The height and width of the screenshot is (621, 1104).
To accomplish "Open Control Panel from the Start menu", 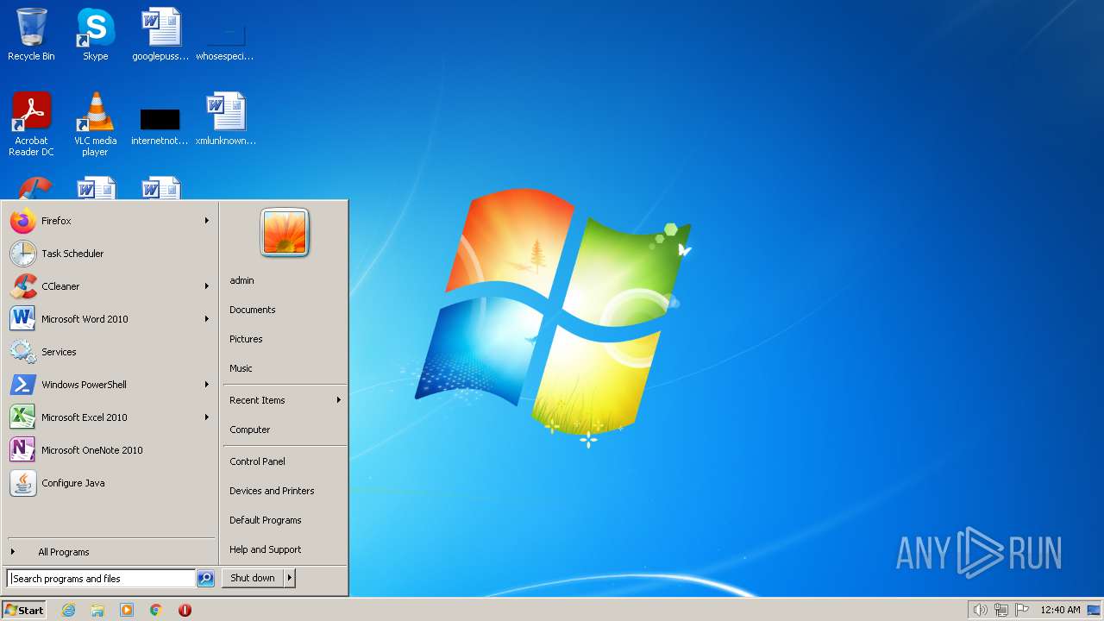I will point(285,461).
